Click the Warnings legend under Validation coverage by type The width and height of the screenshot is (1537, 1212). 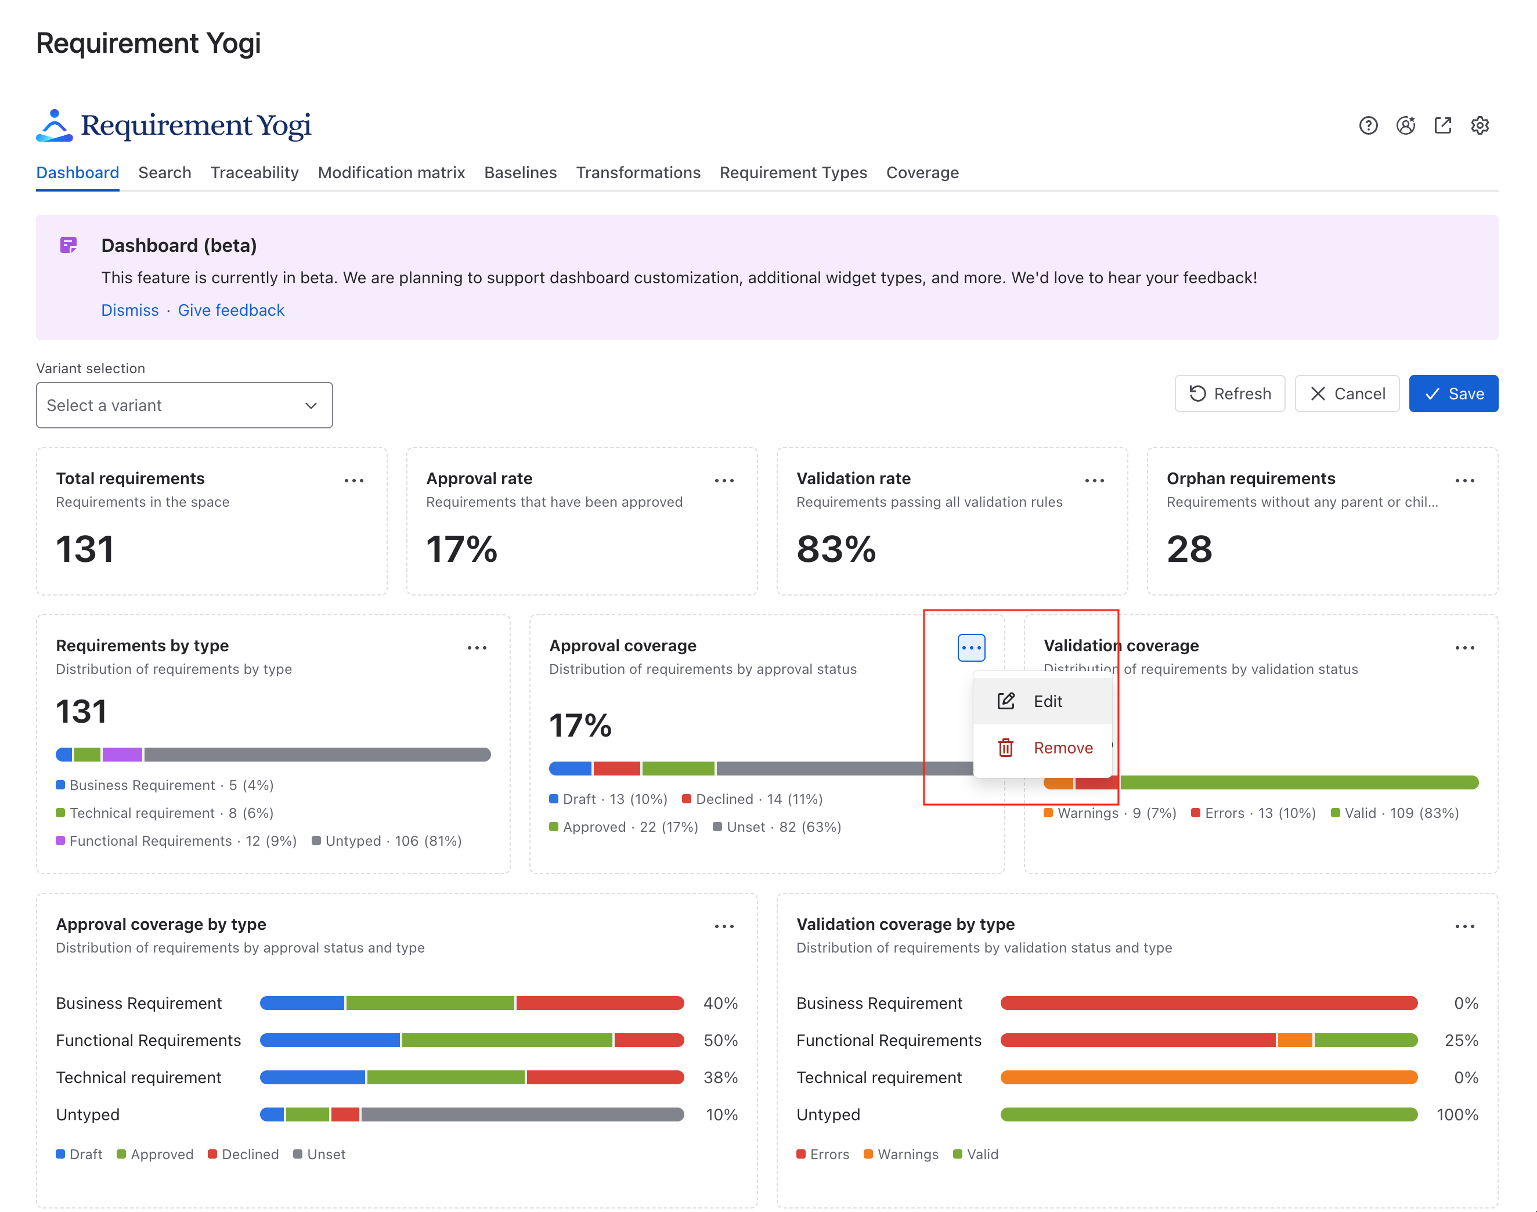900,1155
